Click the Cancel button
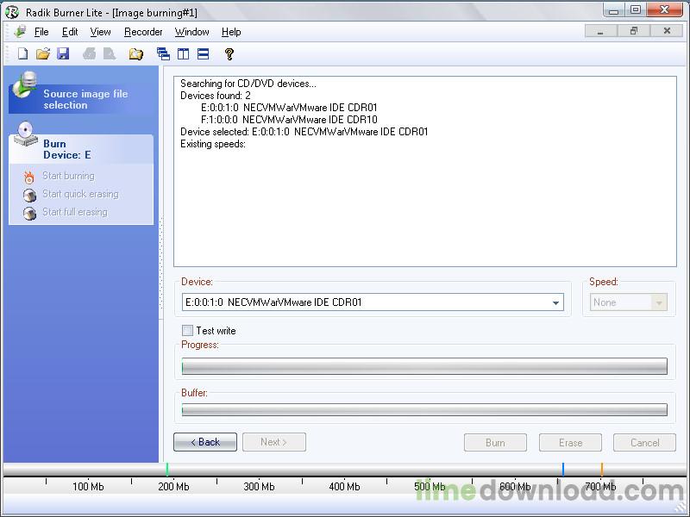 644,443
